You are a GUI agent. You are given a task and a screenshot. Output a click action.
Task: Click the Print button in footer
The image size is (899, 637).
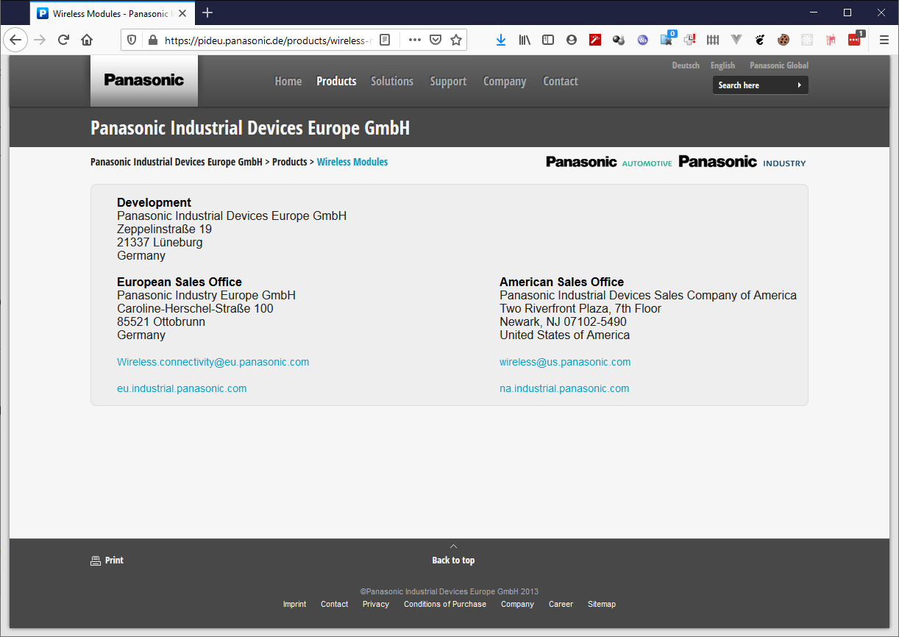107,561
